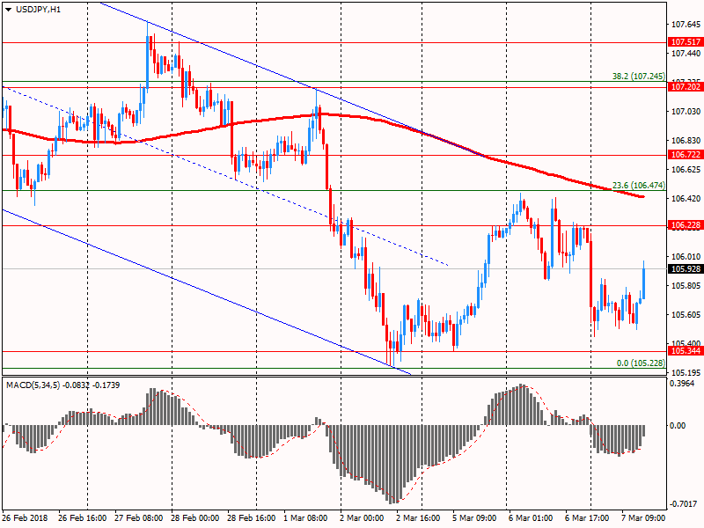
Task: Click the 5 Mar 09:00 time label
Action: click(x=474, y=518)
